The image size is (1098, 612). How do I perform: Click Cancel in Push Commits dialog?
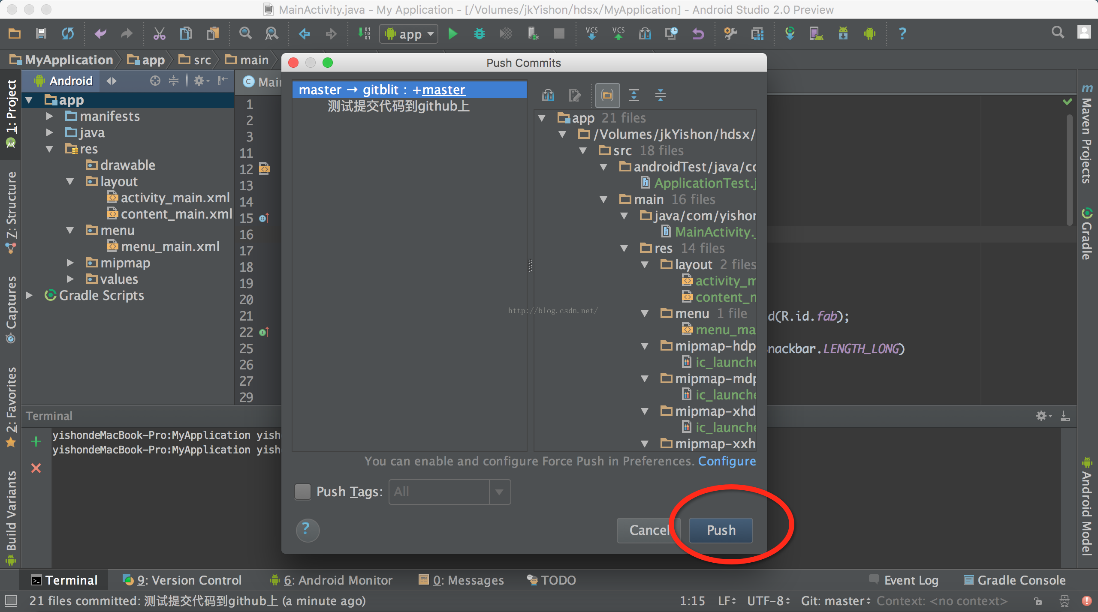point(649,530)
